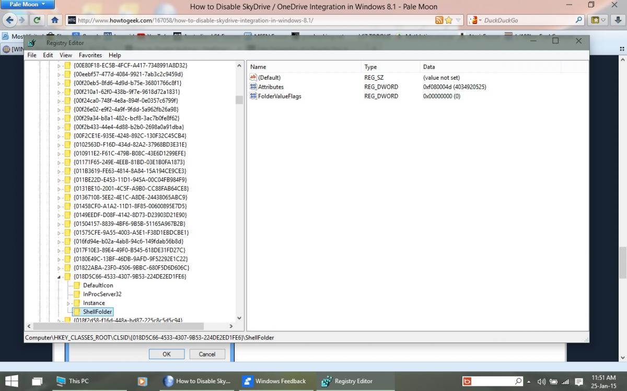Open the Help menu in Registry Editor
This screenshot has width=627, height=391.
(x=114, y=55)
